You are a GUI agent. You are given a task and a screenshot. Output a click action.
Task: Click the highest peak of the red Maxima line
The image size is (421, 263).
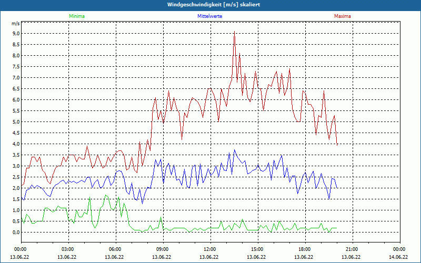(234, 32)
